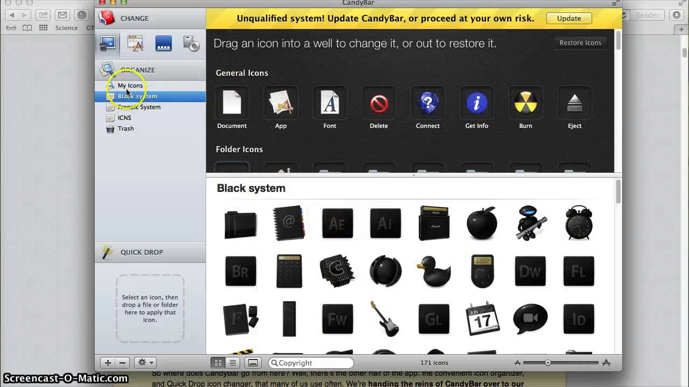Switch to list view
The height and width of the screenshot is (387, 689).
[x=233, y=363]
